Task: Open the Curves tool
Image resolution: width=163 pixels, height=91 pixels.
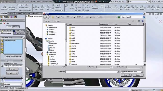Action: [x=101, y=6]
